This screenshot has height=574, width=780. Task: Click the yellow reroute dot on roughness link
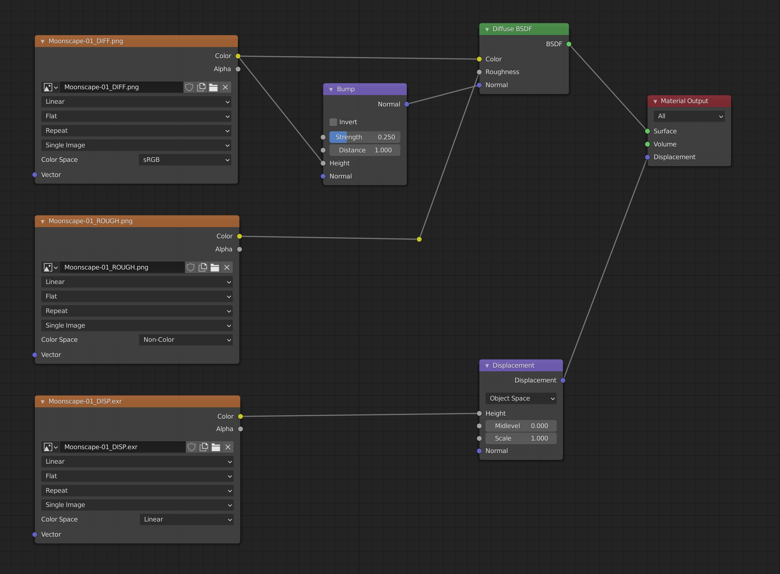[x=419, y=239]
